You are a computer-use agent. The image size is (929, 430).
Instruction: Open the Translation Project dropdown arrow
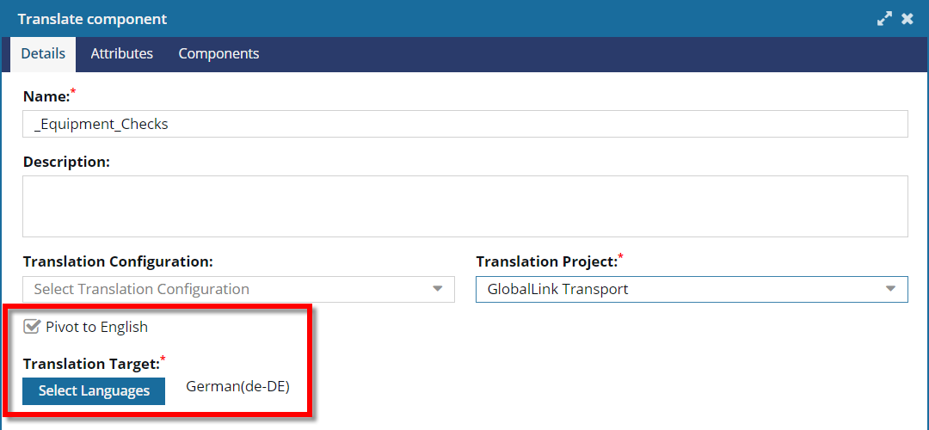click(890, 289)
